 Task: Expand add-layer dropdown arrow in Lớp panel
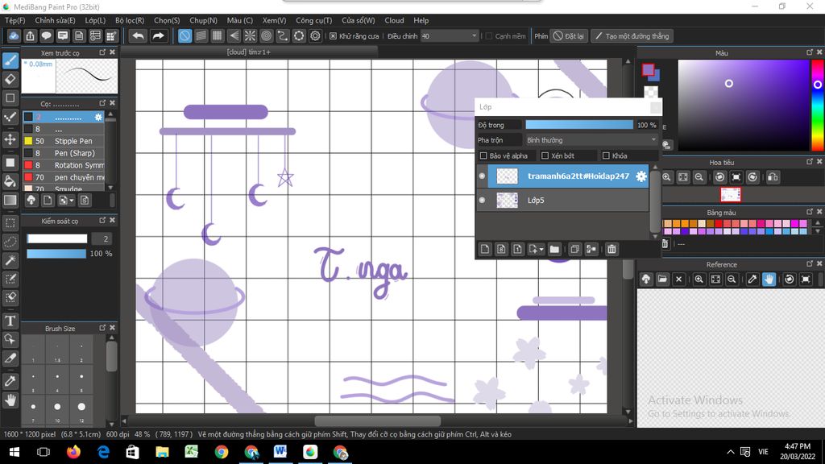(x=541, y=250)
